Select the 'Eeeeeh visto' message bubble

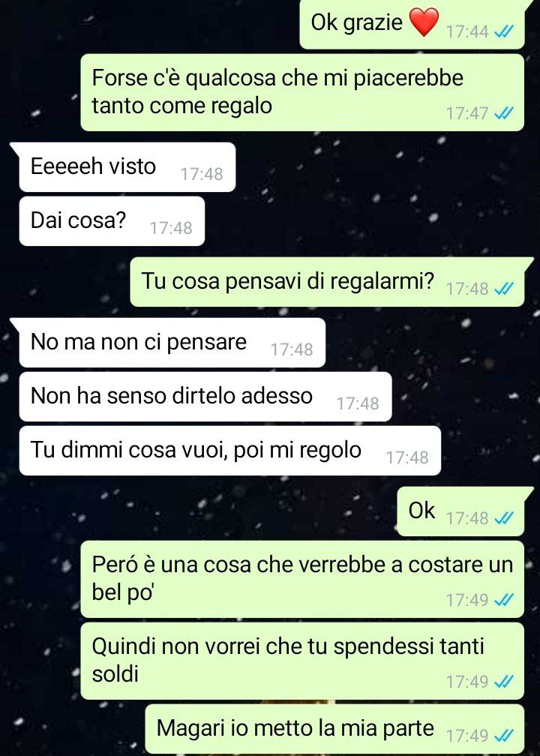127,166
